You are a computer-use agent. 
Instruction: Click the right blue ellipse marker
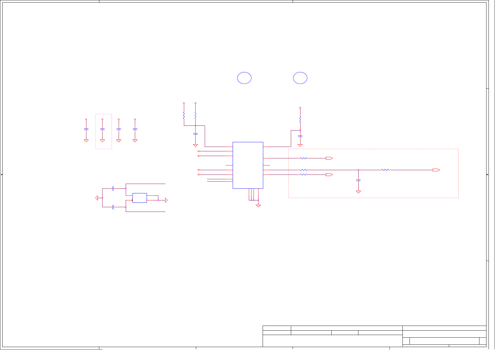coord(300,78)
